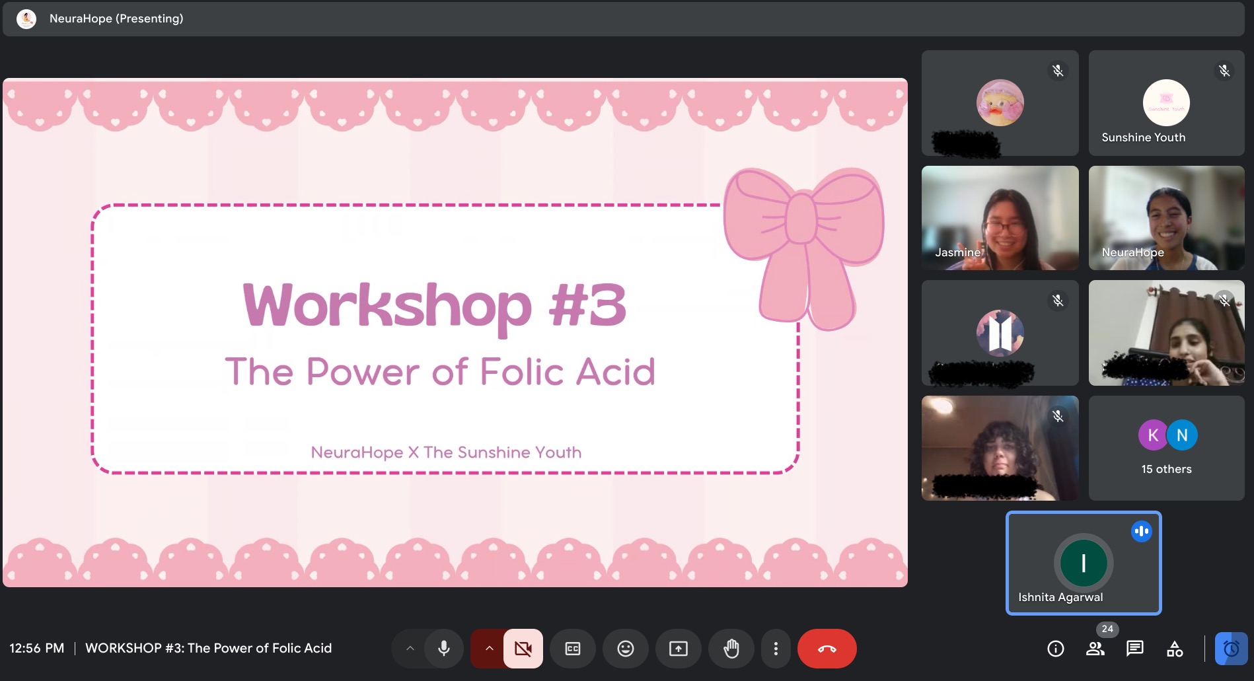Viewport: 1254px width, 681px height.
Task: Show the participants people panel
Action: point(1095,649)
